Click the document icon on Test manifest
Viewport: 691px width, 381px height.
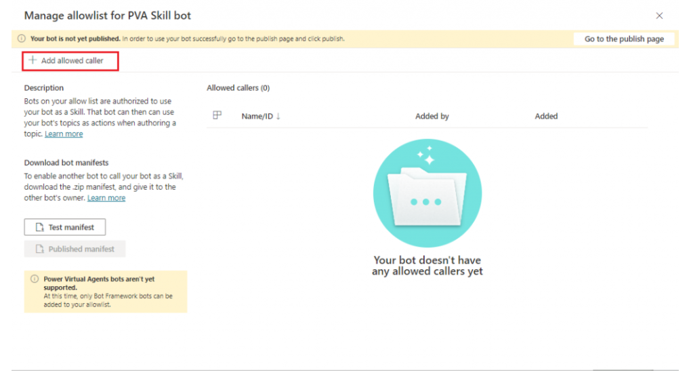pos(40,227)
